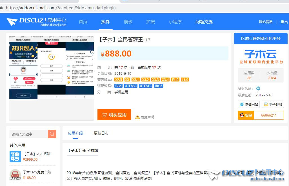Image resolution: width=289 pixels, height=186 pixels.
Task: Click the 人才招聘 app icon
Action: [x=15, y=156]
